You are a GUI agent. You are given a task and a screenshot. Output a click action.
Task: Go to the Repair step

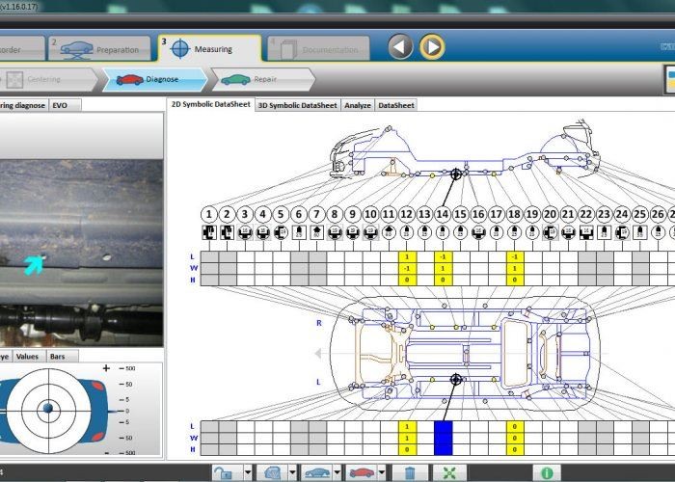[x=260, y=80]
